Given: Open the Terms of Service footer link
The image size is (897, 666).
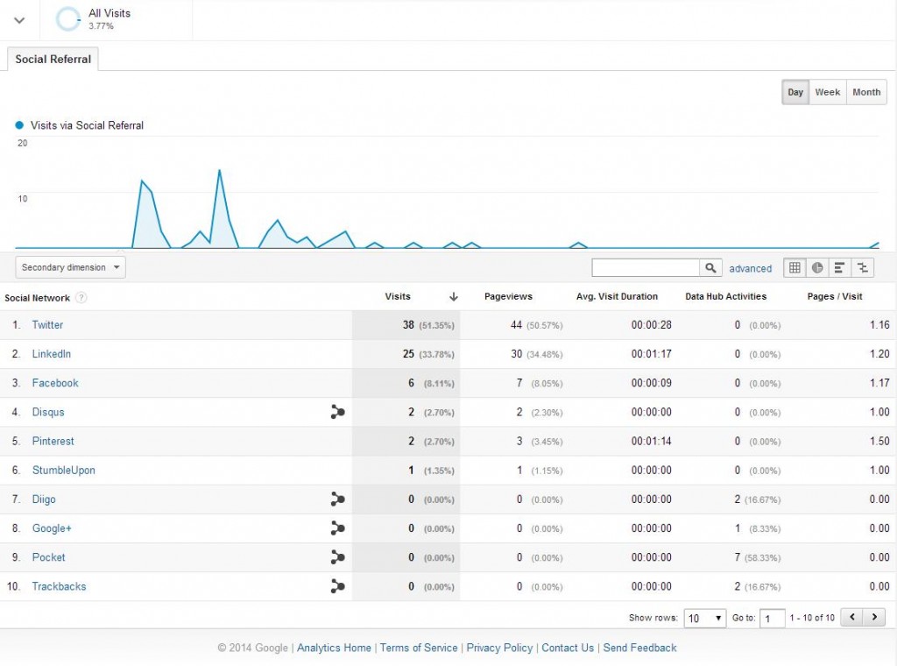Looking at the screenshot, I should [x=419, y=648].
